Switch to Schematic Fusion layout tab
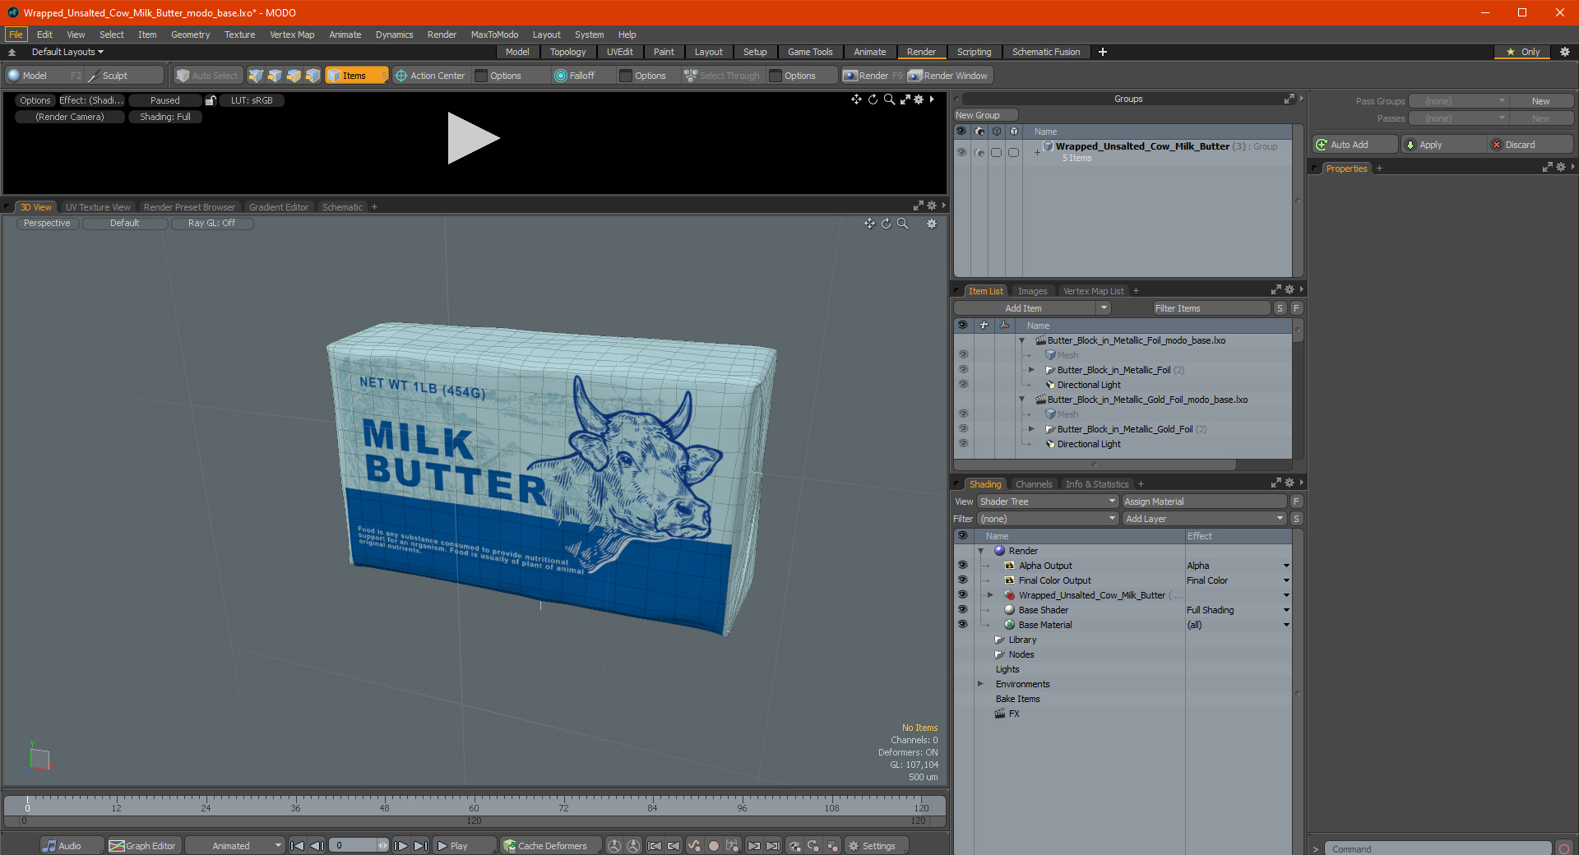The height and width of the screenshot is (855, 1579). 1046,52
